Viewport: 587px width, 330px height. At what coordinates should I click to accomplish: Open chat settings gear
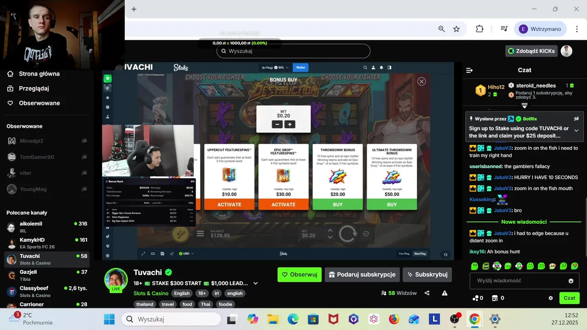[x=551, y=298]
